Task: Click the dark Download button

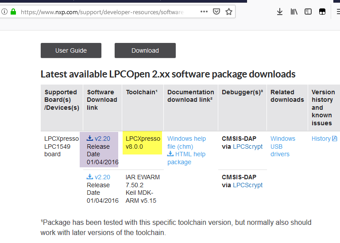Action: pos(145,50)
